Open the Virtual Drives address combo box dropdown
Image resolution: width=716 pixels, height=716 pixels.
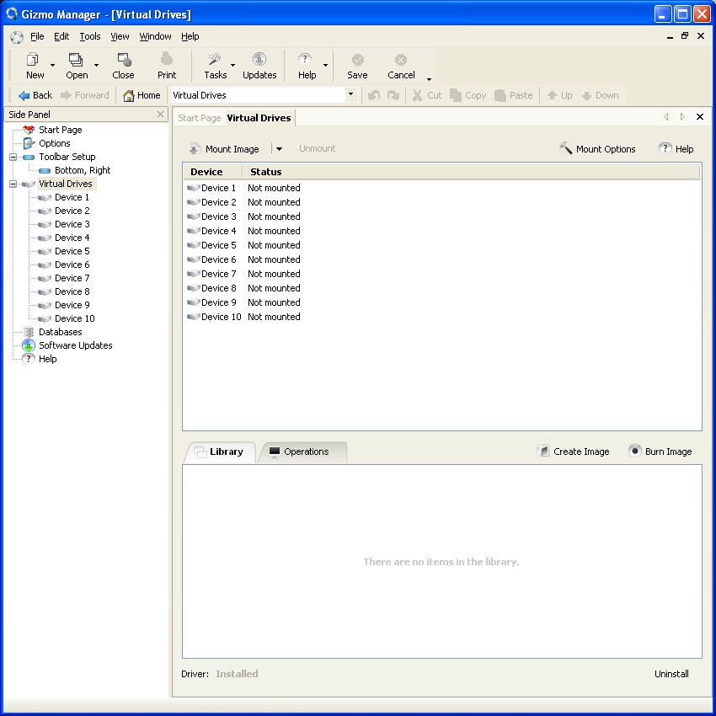point(350,94)
